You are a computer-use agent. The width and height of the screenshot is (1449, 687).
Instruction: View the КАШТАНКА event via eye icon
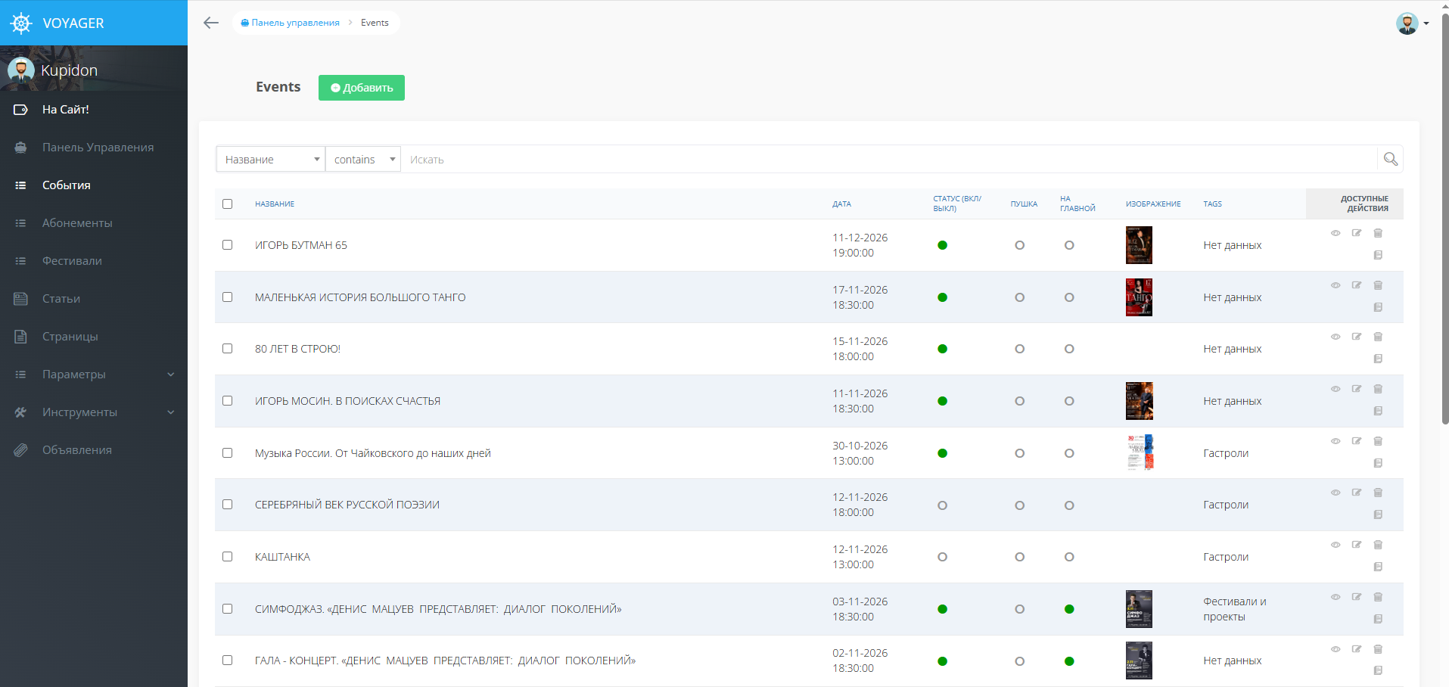coord(1336,545)
